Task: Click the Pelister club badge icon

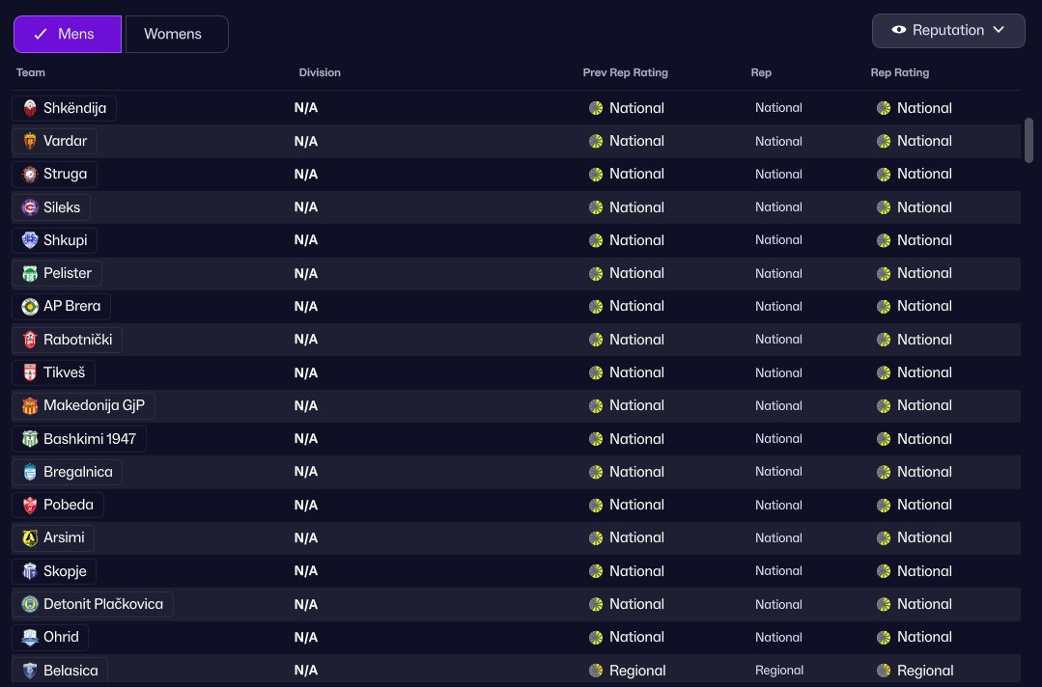Action: point(30,273)
